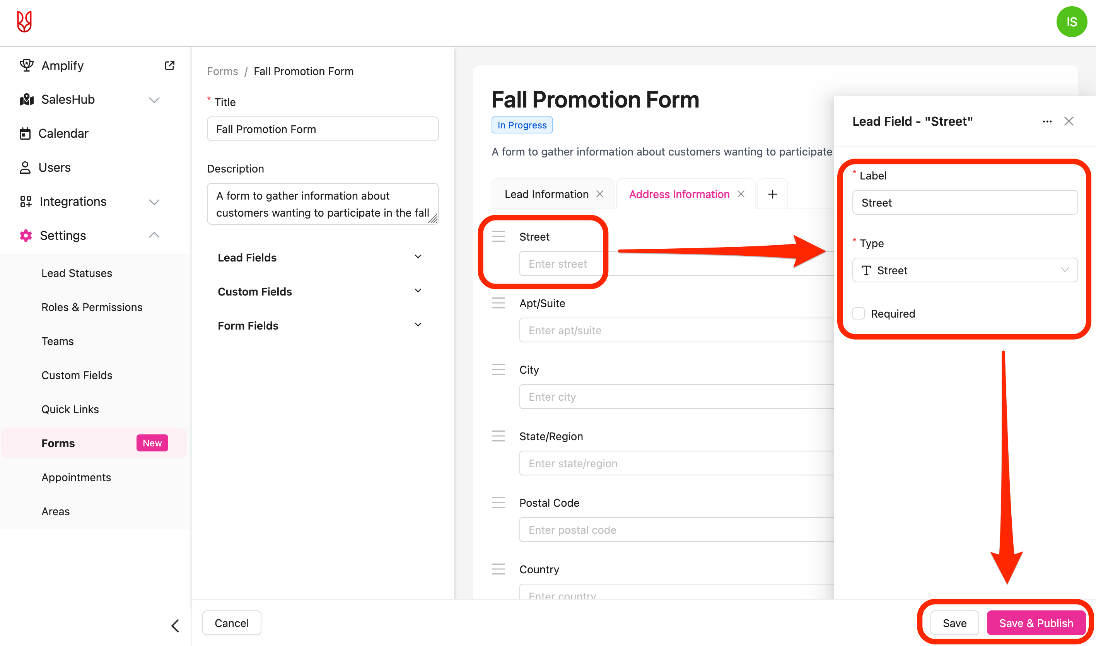Open Amplify external link icon
Viewport: 1096px width, 646px height.
pyautogui.click(x=170, y=65)
